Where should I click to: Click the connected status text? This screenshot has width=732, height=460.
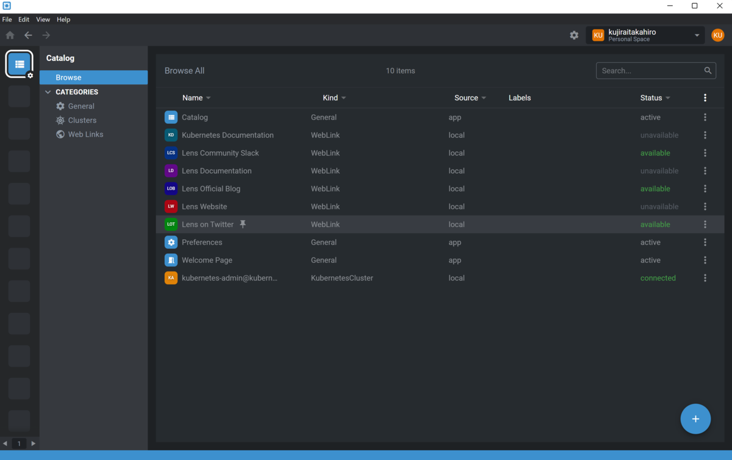[x=658, y=278]
